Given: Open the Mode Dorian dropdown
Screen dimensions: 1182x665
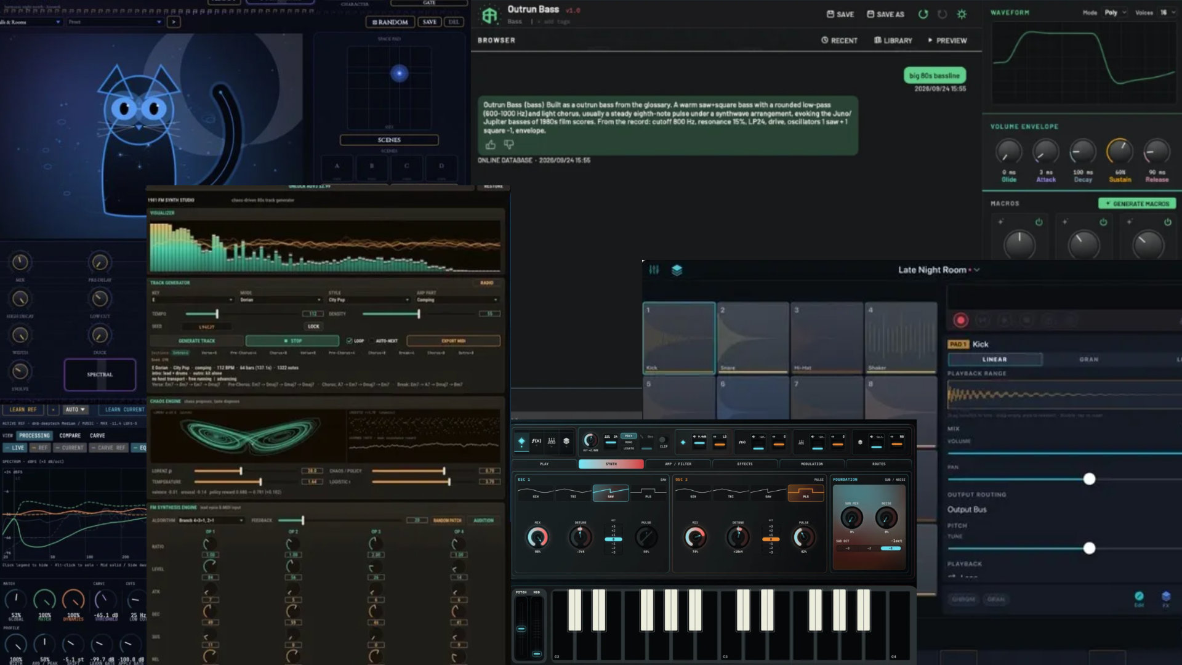Looking at the screenshot, I should (280, 300).
